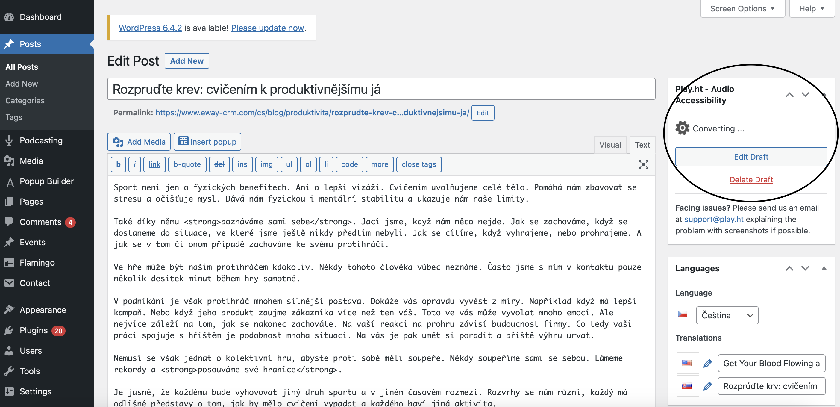The image size is (840, 407).
Task: Apply the del tag button
Action: pyautogui.click(x=219, y=164)
